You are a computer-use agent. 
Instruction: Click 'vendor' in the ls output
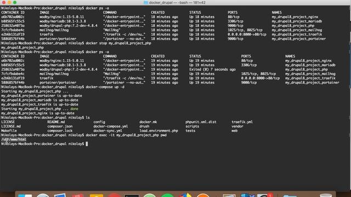237,126
